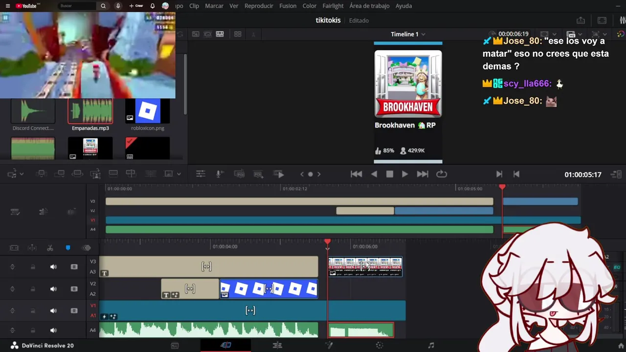Image resolution: width=626 pixels, height=352 pixels.
Task: Open the Marcar menu
Action: click(214, 6)
